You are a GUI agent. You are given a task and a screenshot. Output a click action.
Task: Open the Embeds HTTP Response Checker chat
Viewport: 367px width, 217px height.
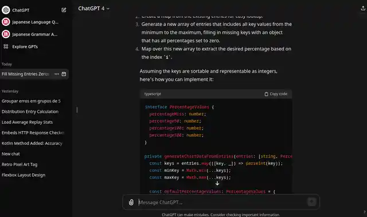point(33,133)
